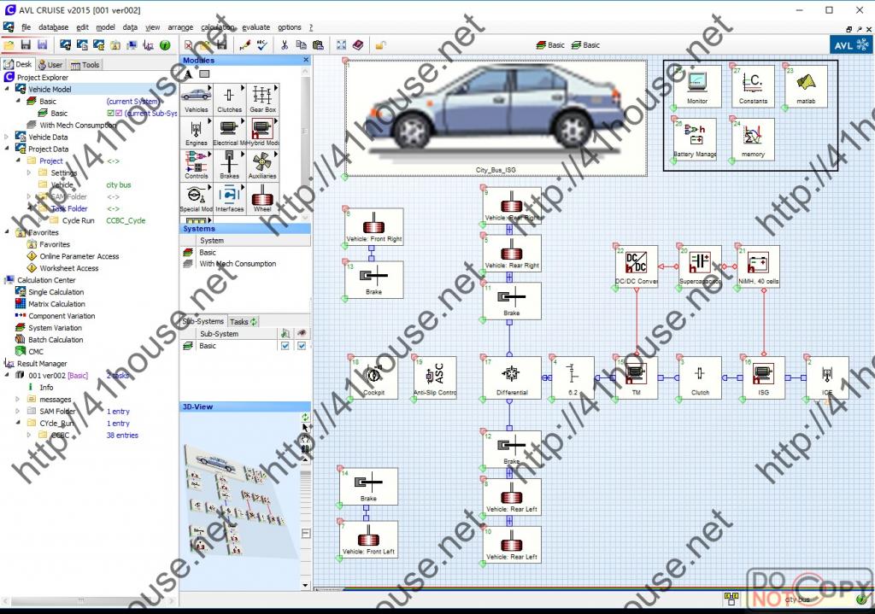The image size is (875, 614).
Task: Open Online Parameter Access
Action: tap(79, 256)
